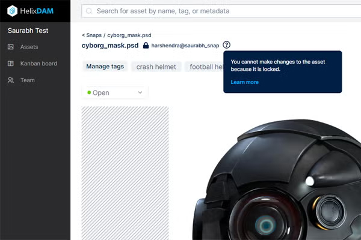Expand the status dropdown chevron arrow

(x=140, y=93)
